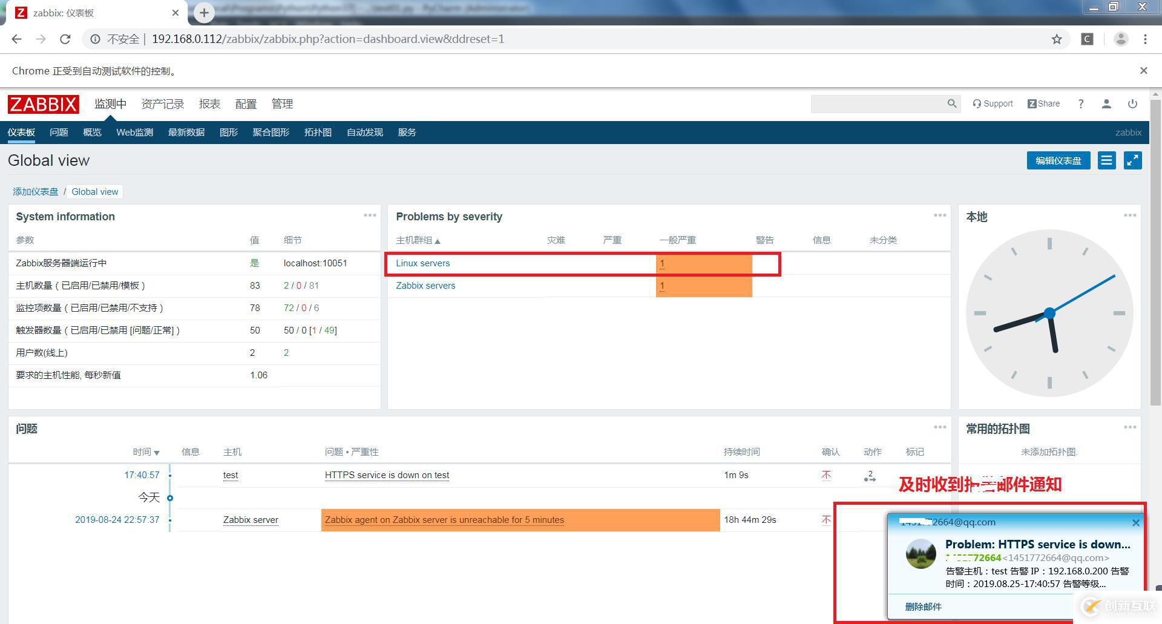Open the actions icon for the test problem

[870, 476]
